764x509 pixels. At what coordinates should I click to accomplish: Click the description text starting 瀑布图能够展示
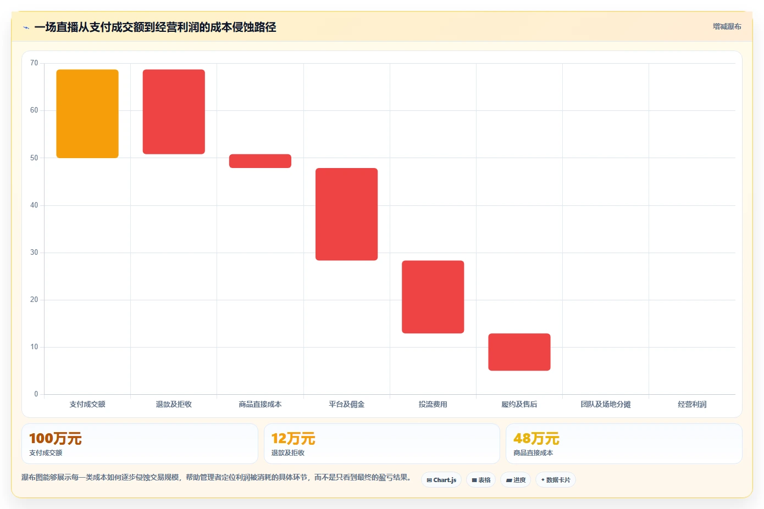(x=217, y=478)
